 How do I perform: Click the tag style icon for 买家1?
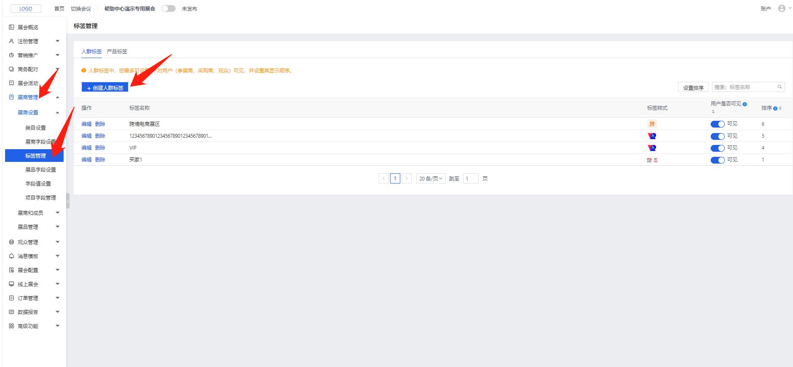tap(652, 160)
